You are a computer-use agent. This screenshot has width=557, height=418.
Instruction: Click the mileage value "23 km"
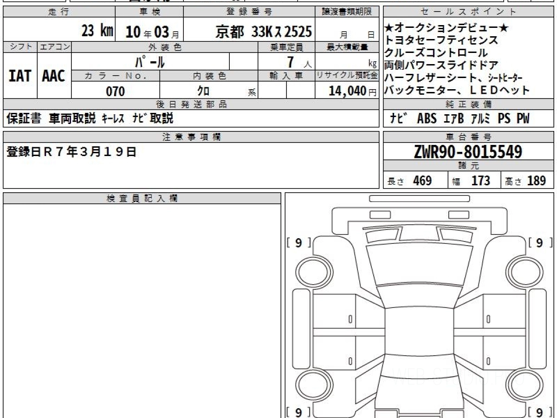click(97, 31)
